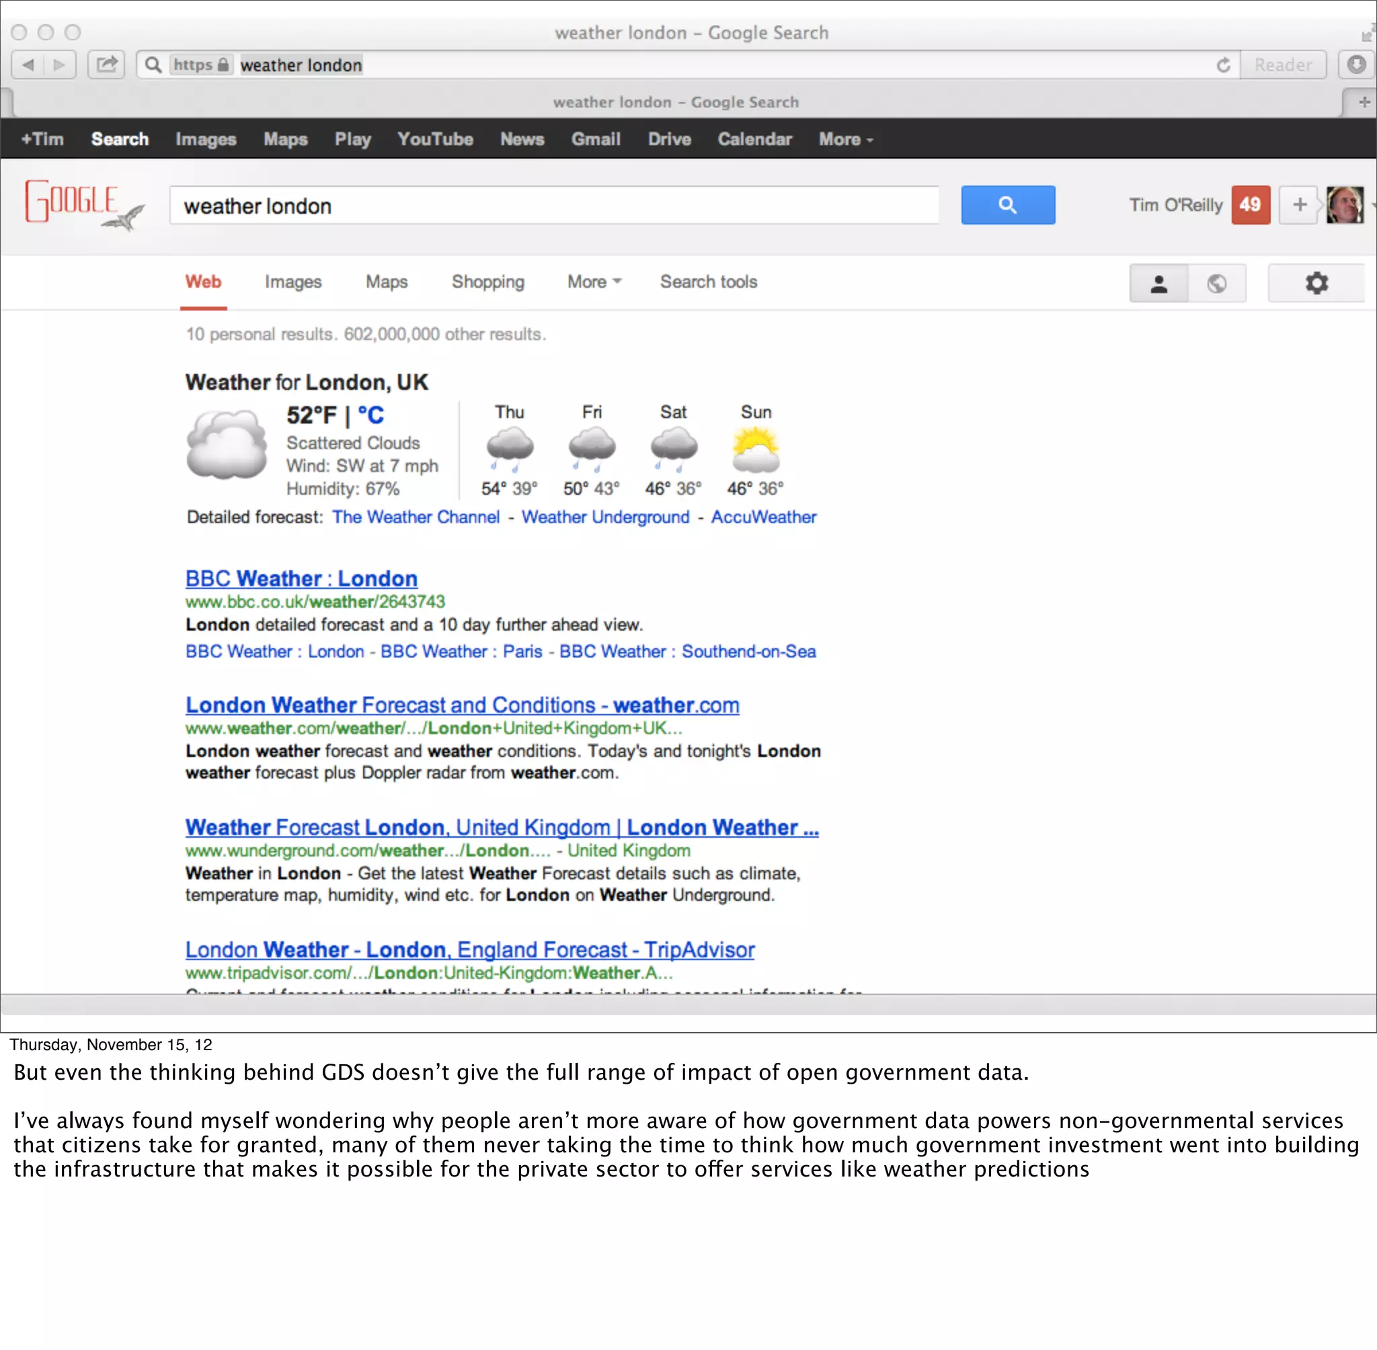The height and width of the screenshot is (1350, 1377).
Task: Expand the More dropdown in black bar
Action: (x=846, y=139)
